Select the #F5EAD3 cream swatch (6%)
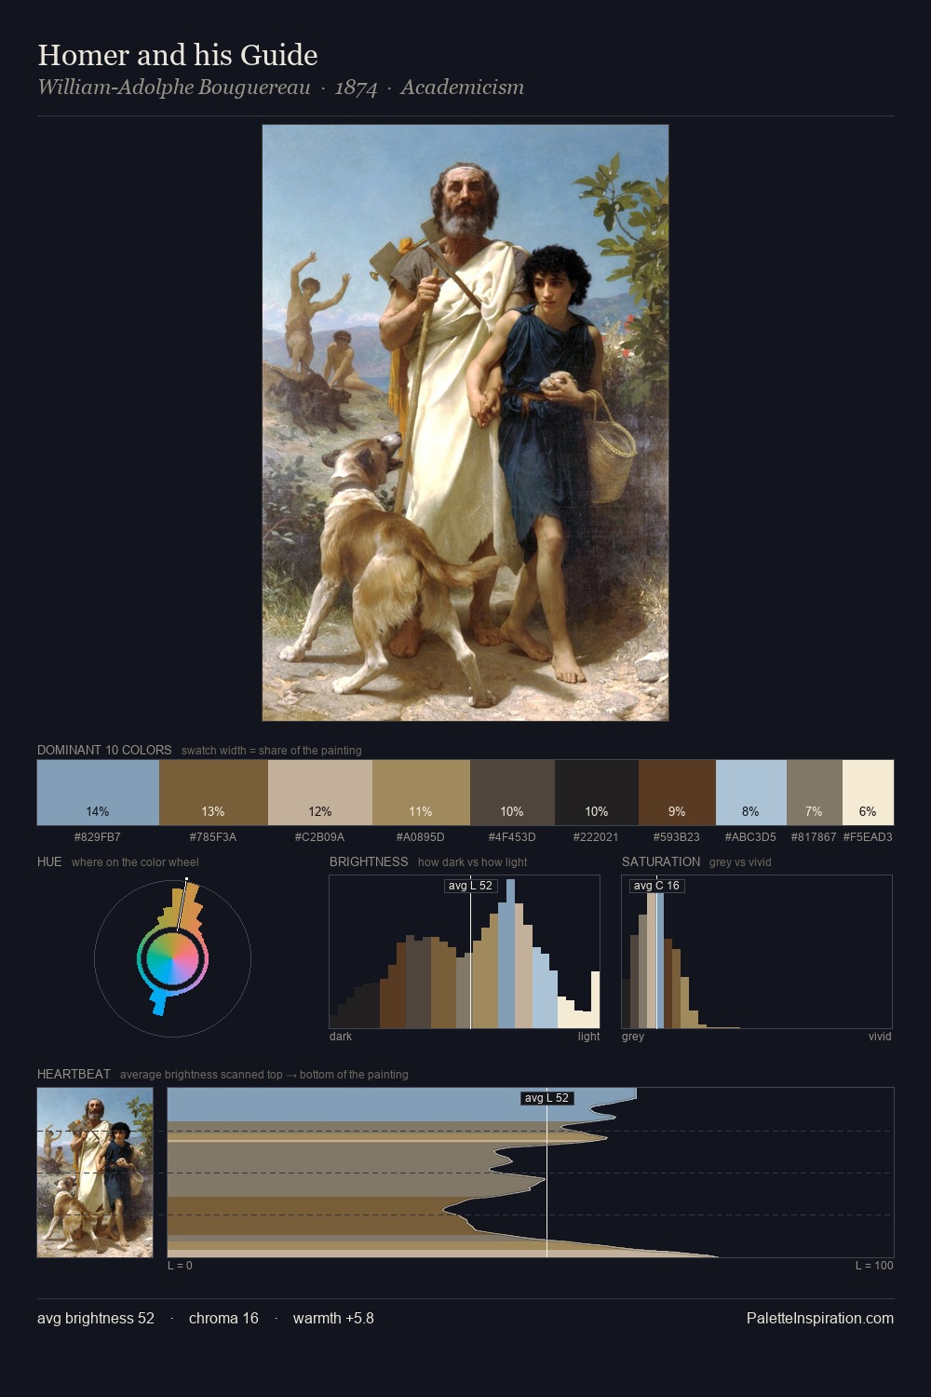This screenshot has width=931, height=1397. pyautogui.click(x=868, y=793)
